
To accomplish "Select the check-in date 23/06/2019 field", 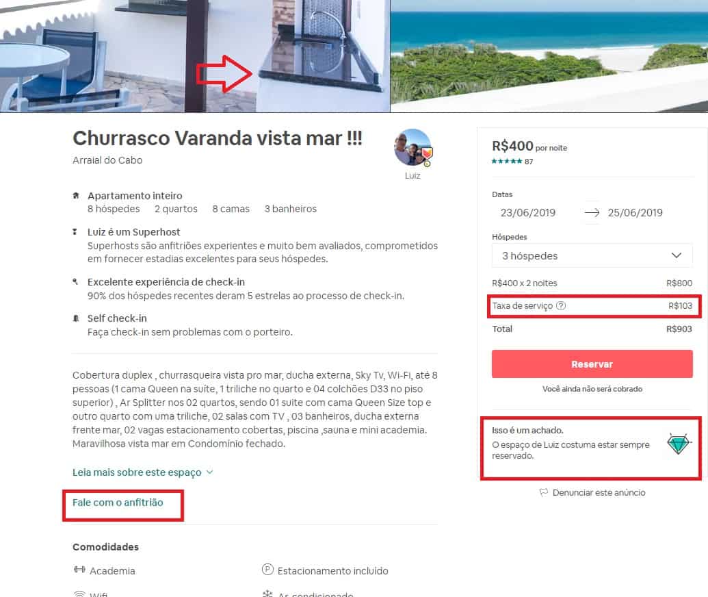I will click(528, 213).
